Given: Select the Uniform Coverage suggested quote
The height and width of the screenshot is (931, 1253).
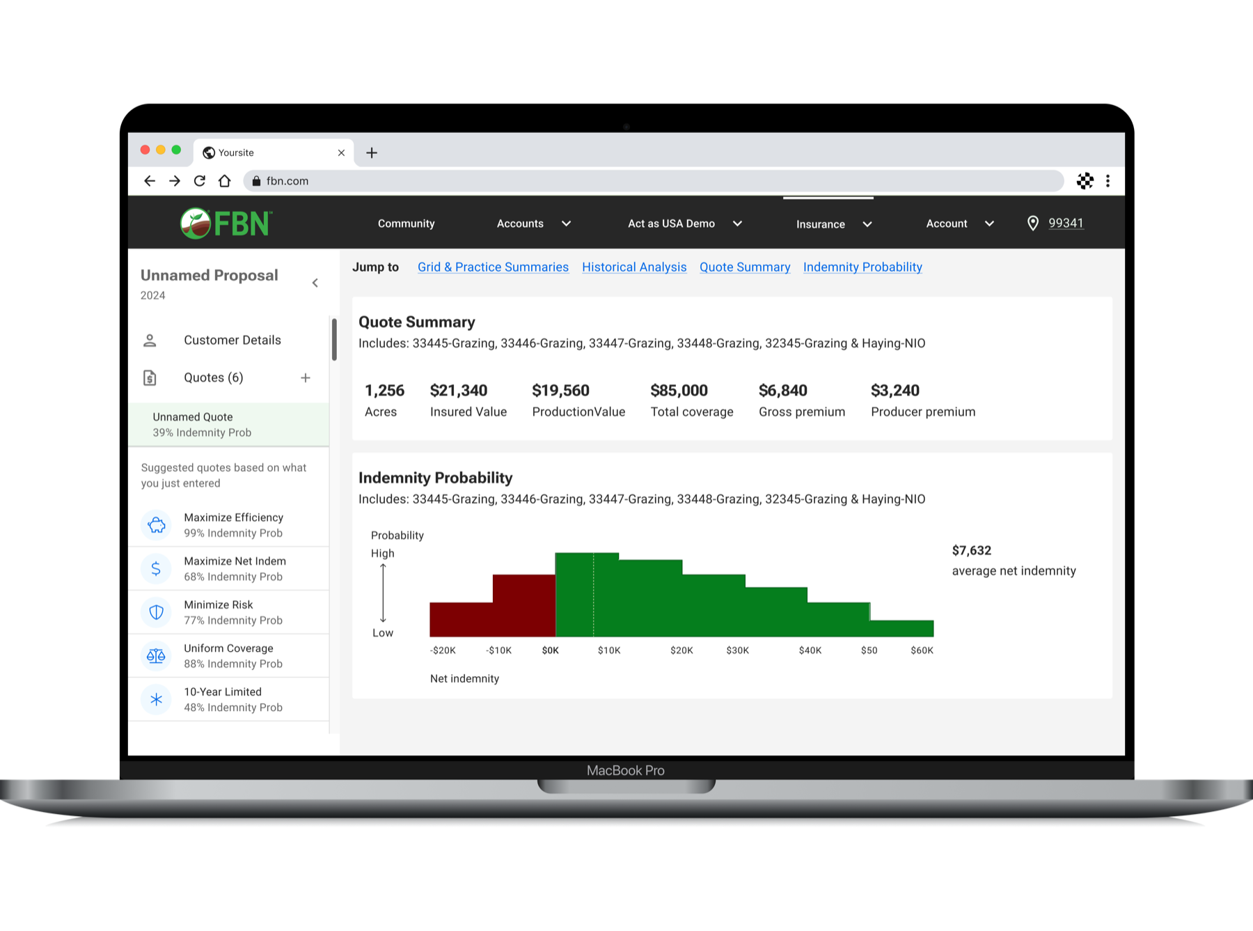Looking at the screenshot, I should 229,656.
